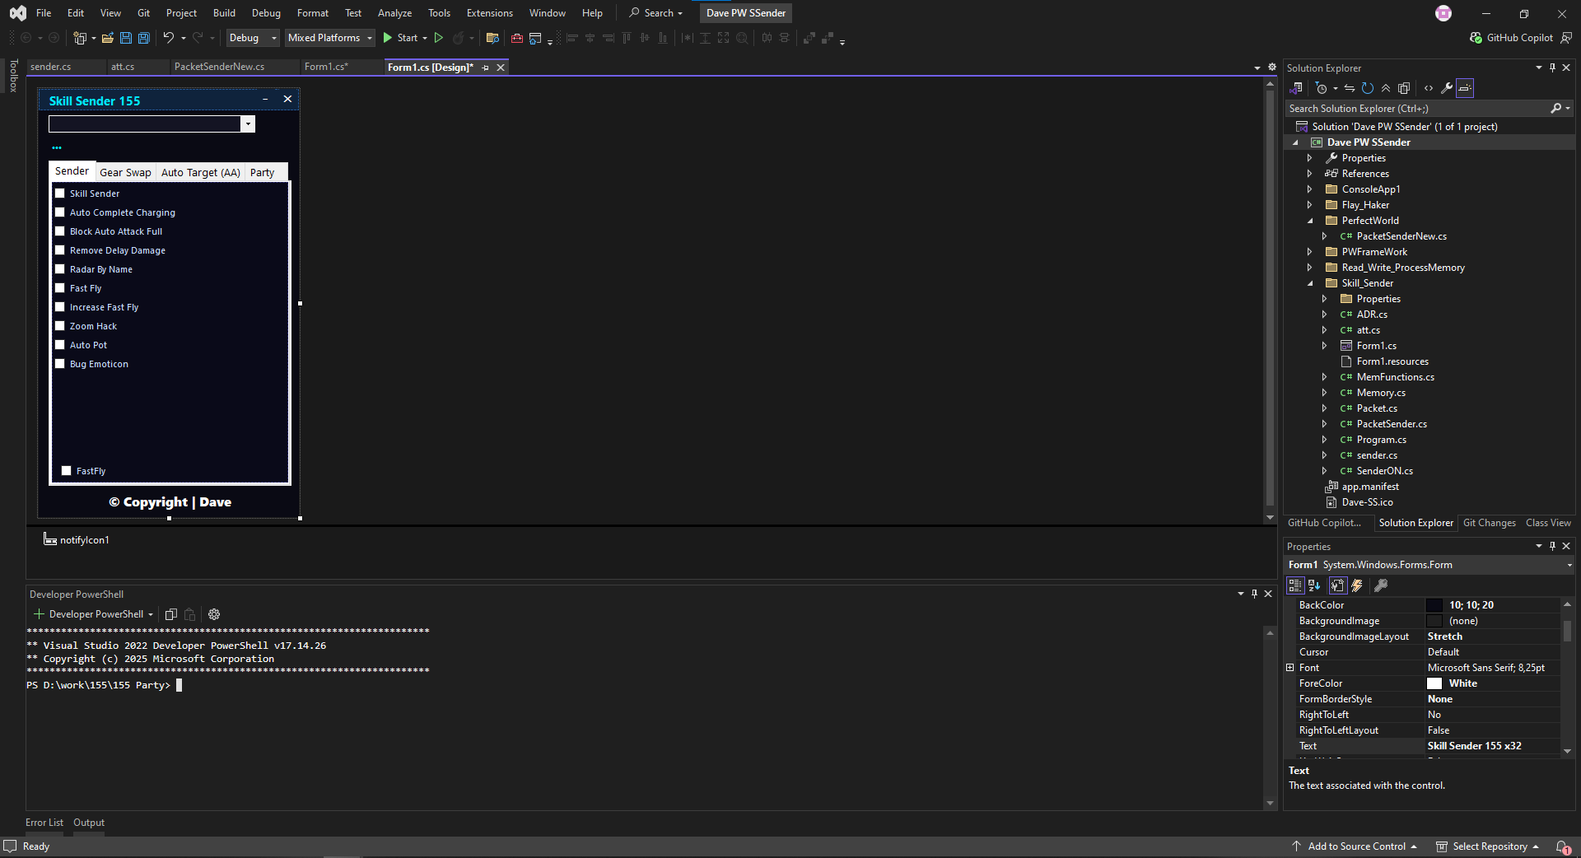Expand the PWFrameWork folder
The width and height of the screenshot is (1581, 858).
[x=1309, y=252]
